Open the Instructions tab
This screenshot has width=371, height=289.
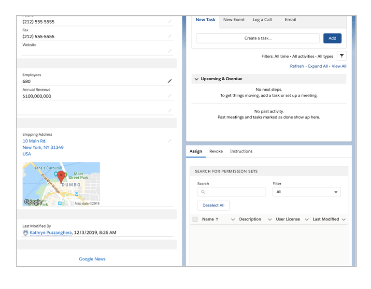point(241,151)
